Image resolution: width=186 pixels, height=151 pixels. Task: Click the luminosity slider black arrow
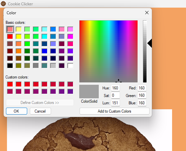coord(150,43)
